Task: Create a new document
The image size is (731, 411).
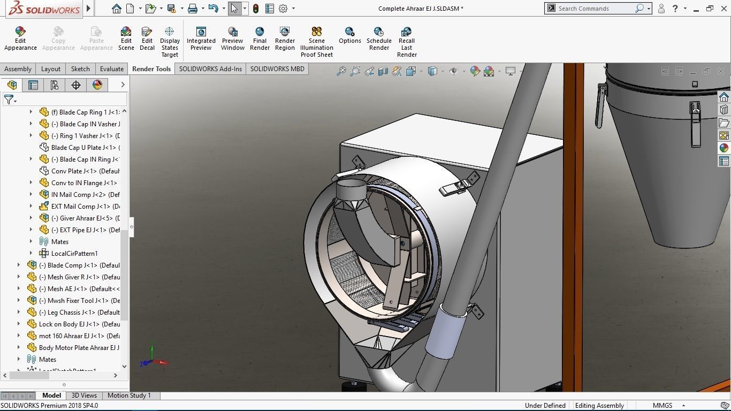Action: tap(131, 9)
